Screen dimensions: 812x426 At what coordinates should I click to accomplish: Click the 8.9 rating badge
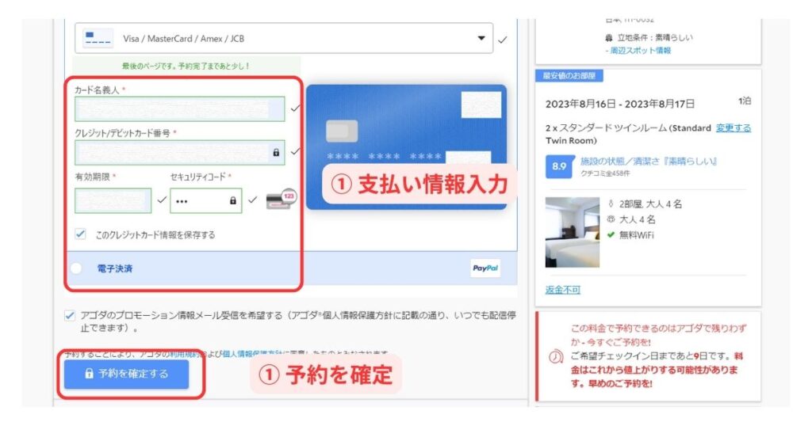557,166
